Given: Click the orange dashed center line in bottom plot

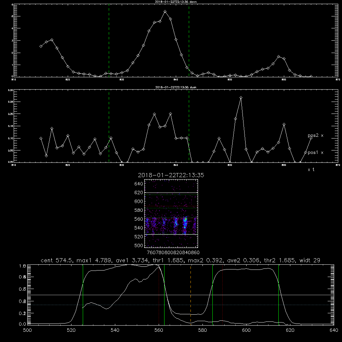Looking at the screenshot, I should [190, 294].
